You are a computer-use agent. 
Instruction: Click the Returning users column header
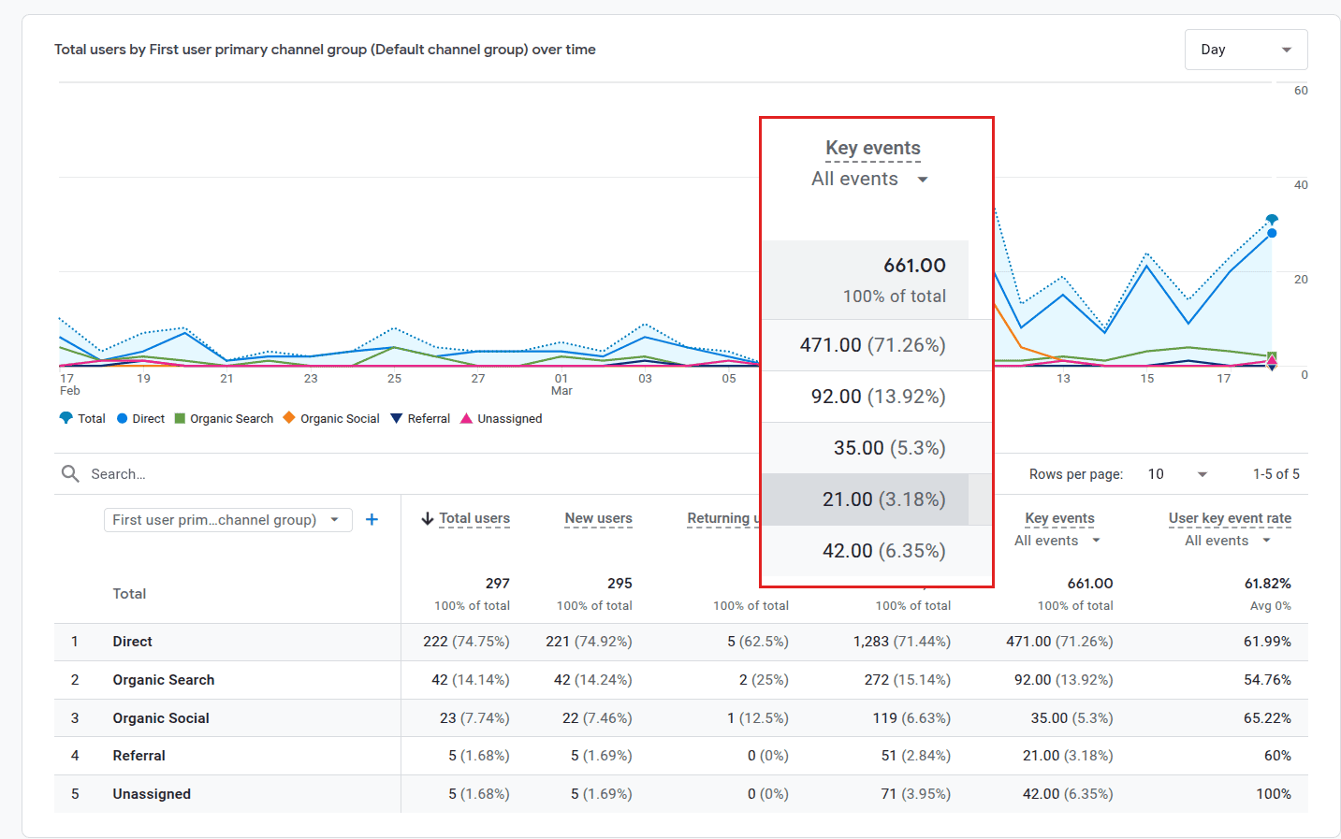click(x=725, y=518)
